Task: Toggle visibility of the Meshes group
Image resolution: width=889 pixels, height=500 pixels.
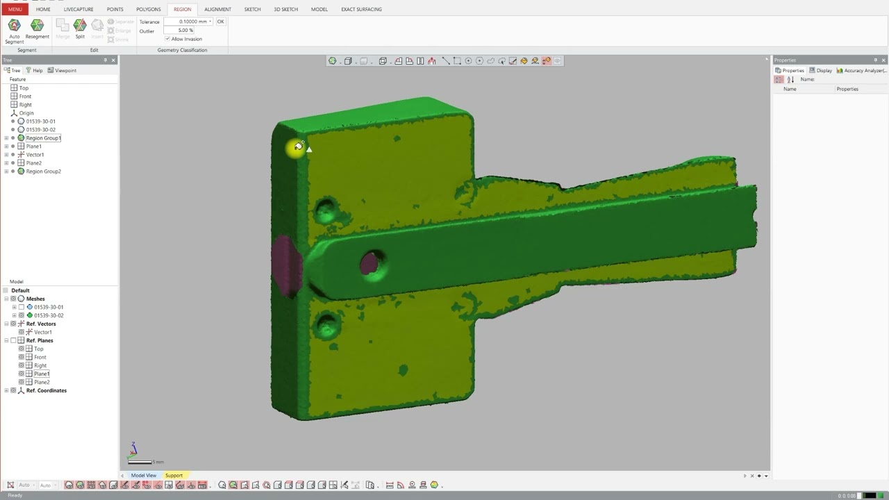Action: (x=13, y=299)
